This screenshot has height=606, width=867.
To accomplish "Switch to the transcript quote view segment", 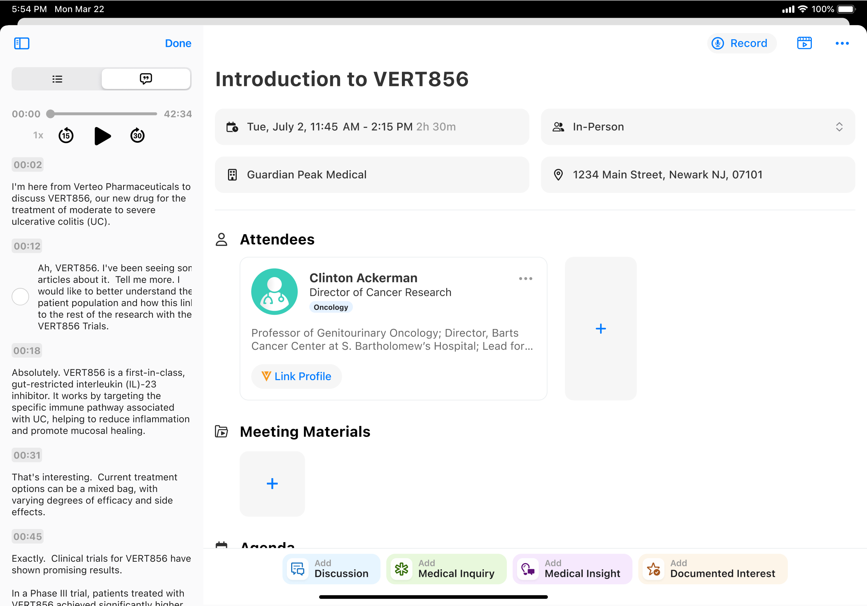I will pos(146,79).
